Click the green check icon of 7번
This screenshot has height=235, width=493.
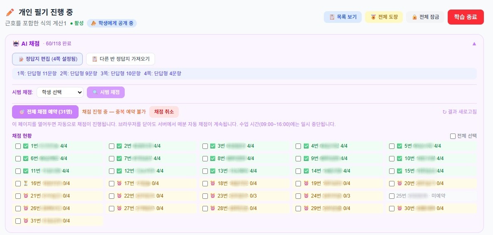tap(119, 158)
